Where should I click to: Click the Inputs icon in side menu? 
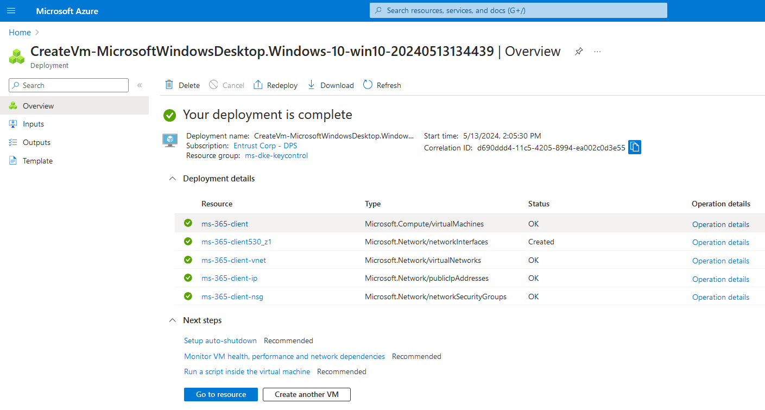(x=13, y=124)
